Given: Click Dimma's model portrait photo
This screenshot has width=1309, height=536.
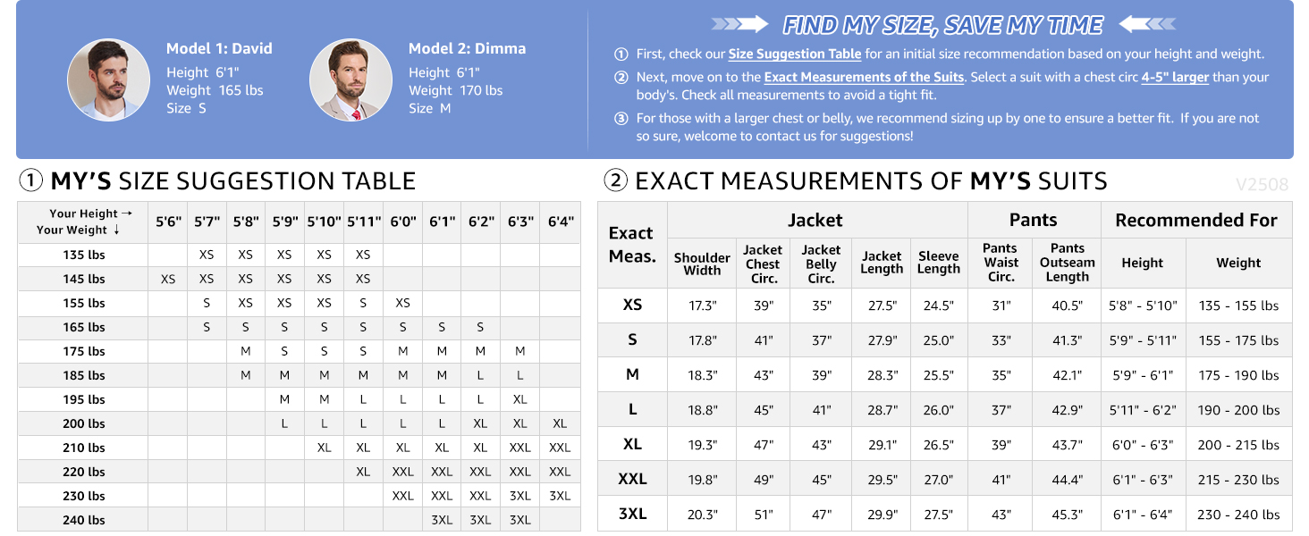Looking at the screenshot, I should tap(350, 80).
